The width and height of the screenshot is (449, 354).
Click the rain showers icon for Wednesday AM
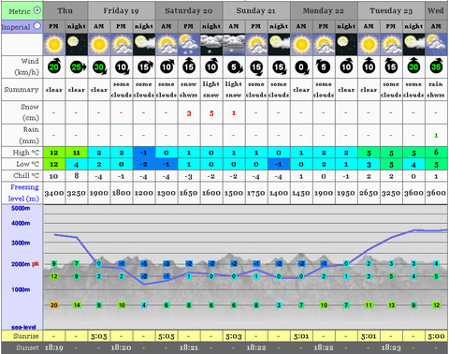[436, 45]
